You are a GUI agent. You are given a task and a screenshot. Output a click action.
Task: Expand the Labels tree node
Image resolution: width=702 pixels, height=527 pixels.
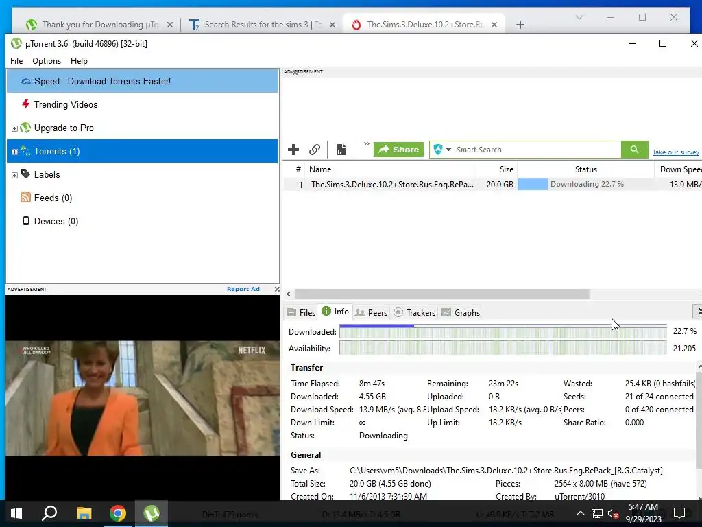tap(14, 175)
